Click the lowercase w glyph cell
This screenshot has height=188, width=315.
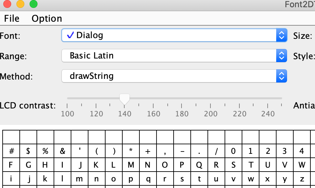(251, 179)
